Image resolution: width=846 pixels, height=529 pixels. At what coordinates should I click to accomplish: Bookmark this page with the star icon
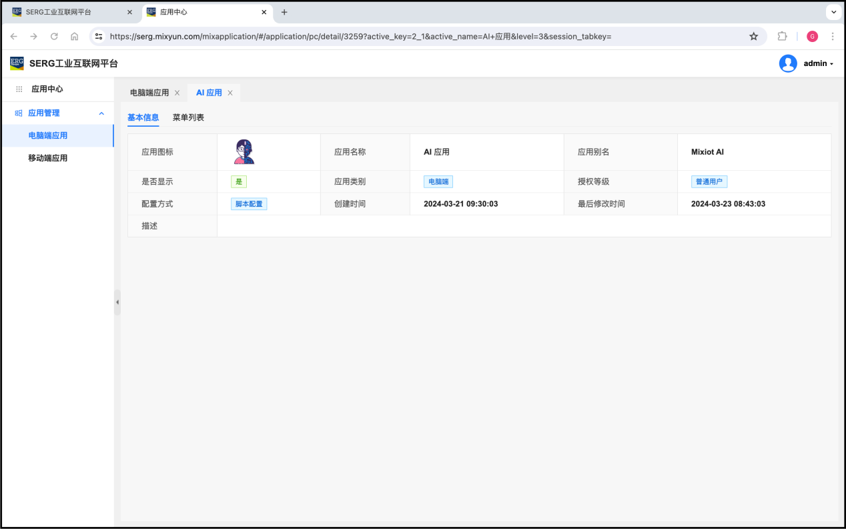[x=753, y=37]
